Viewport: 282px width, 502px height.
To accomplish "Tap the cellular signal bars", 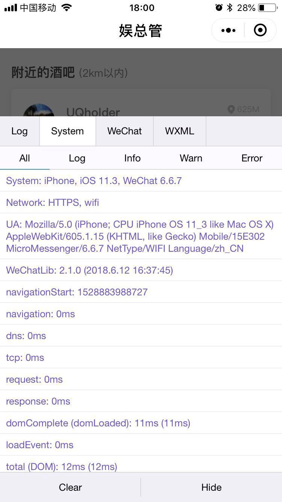I will click(11, 8).
